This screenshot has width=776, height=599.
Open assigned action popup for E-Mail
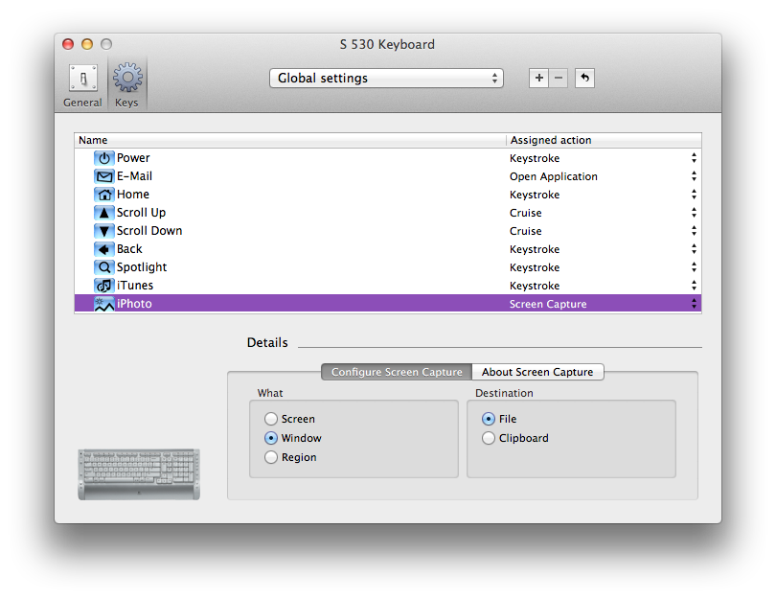coord(694,176)
